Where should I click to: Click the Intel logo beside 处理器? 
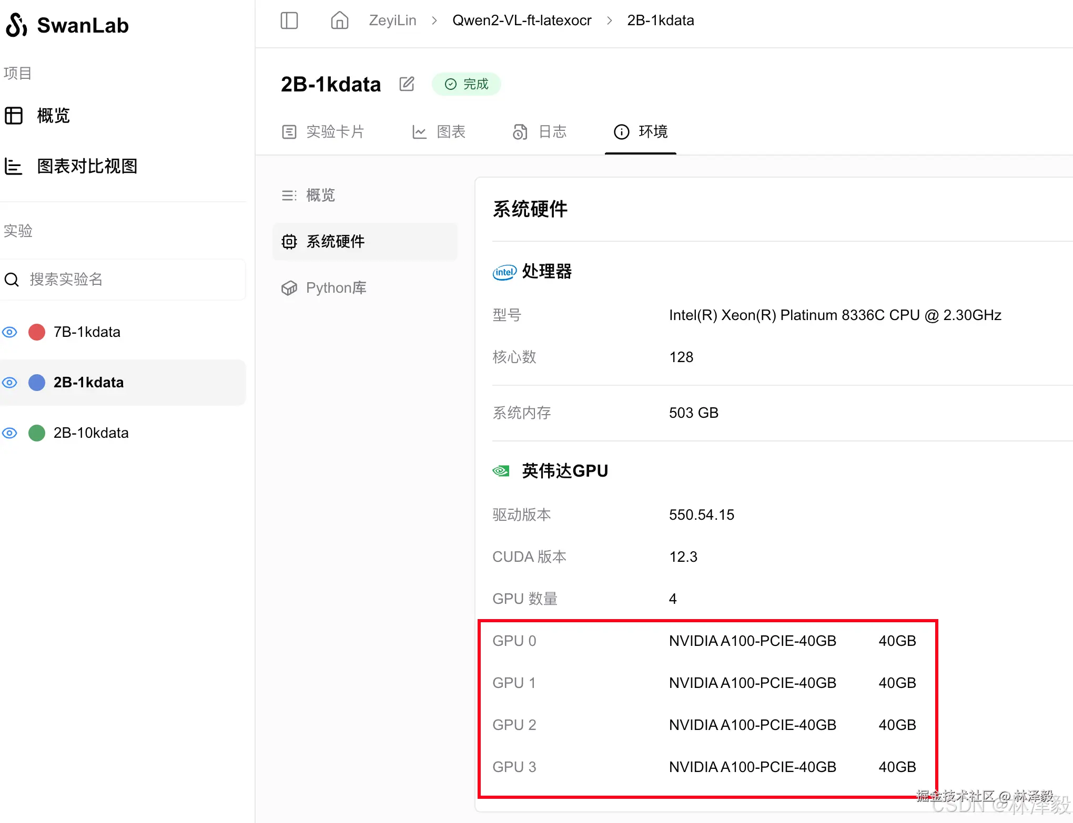point(503,272)
